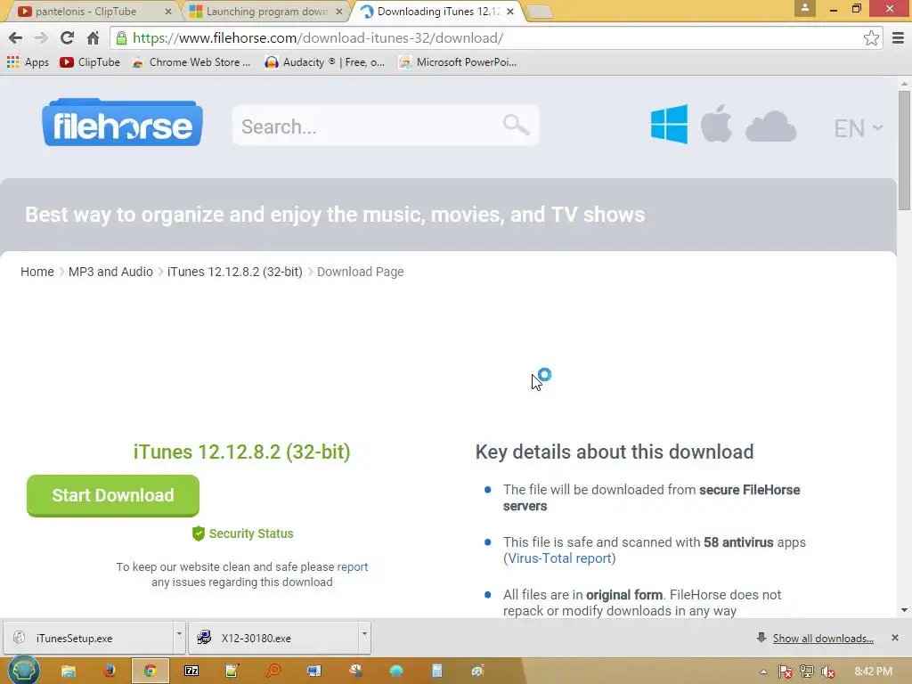912x684 pixels.
Task: Select the cloud web apps icon
Action: click(x=770, y=126)
